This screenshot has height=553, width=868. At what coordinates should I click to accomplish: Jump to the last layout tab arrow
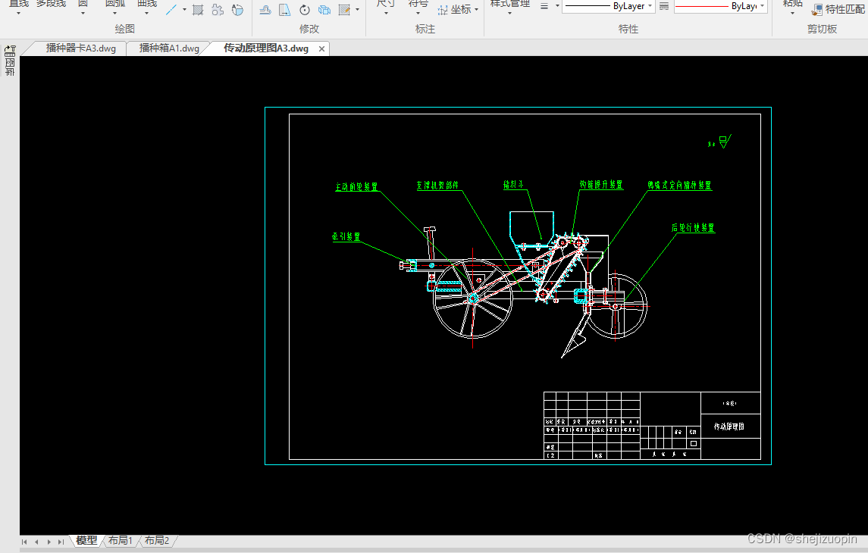pyautogui.click(x=61, y=542)
